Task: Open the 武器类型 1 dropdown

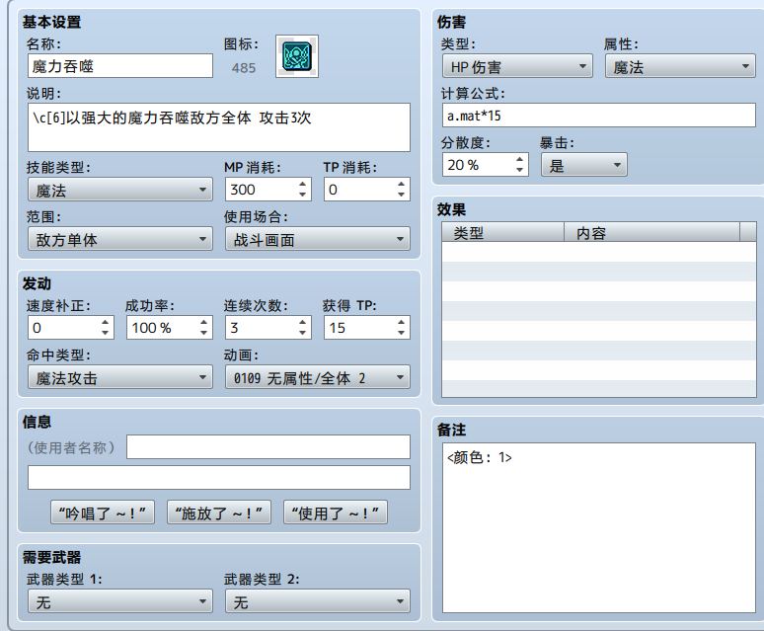Action: pyautogui.click(x=120, y=601)
